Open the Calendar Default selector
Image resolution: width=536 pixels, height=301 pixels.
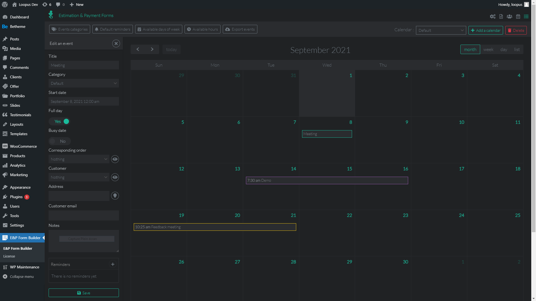coord(441,30)
